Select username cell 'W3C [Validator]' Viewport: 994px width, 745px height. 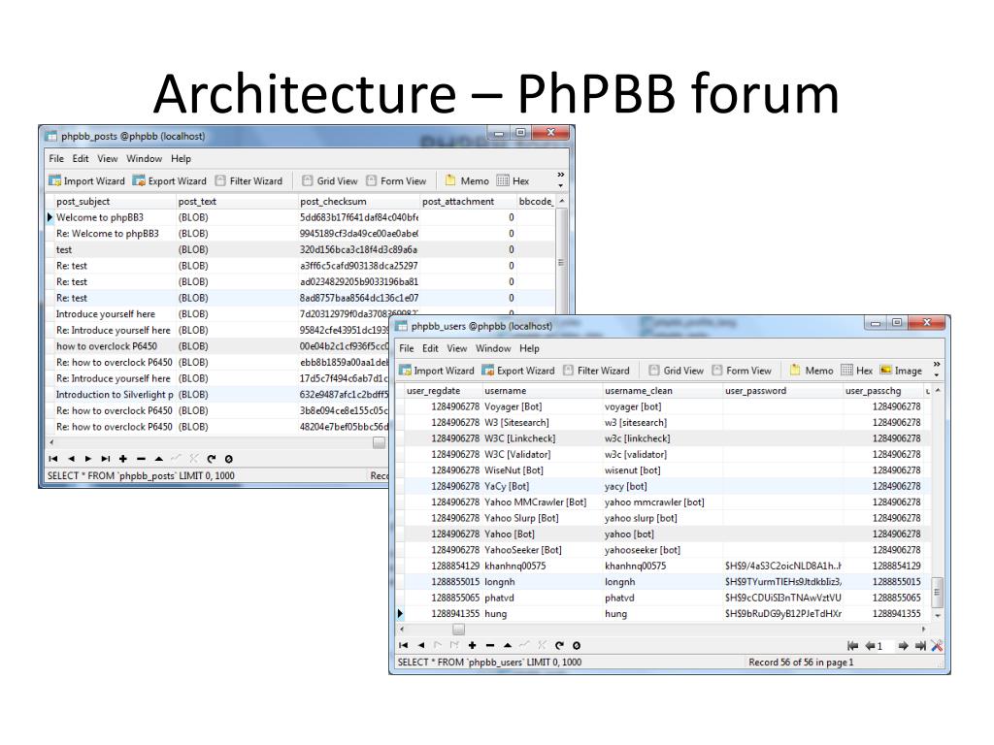542,454
